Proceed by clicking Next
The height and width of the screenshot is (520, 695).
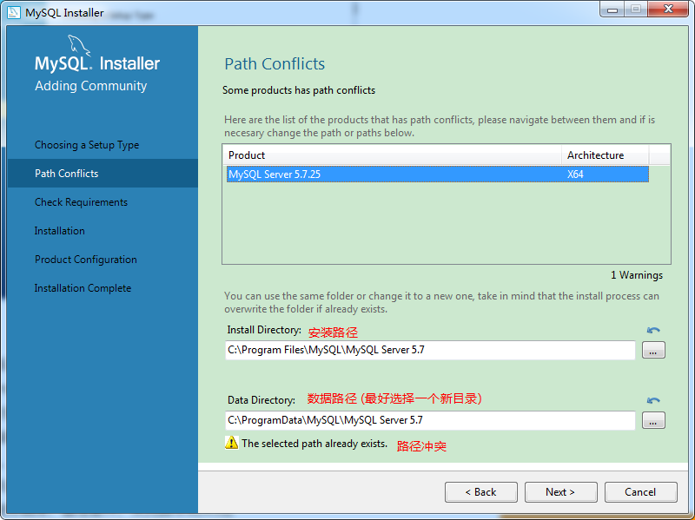(x=560, y=492)
